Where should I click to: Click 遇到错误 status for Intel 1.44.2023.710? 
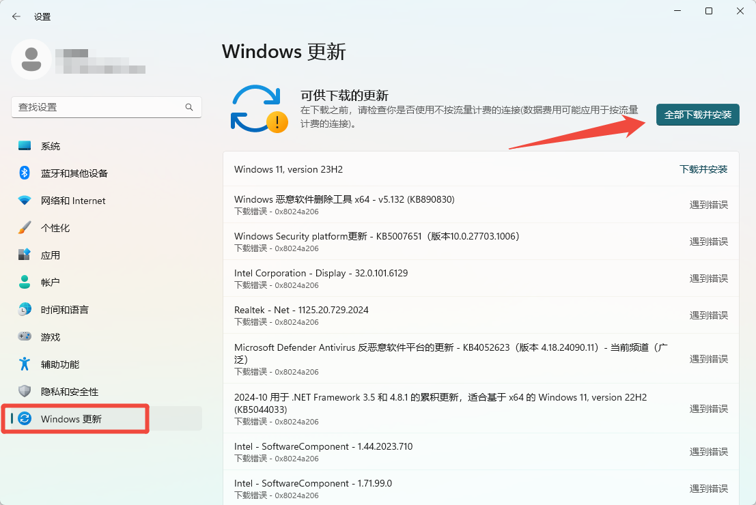click(x=709, y=452)
